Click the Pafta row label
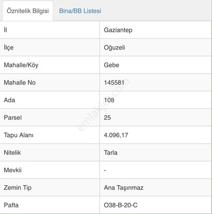Viewport: 212px width, 214px height. [11, 205]
